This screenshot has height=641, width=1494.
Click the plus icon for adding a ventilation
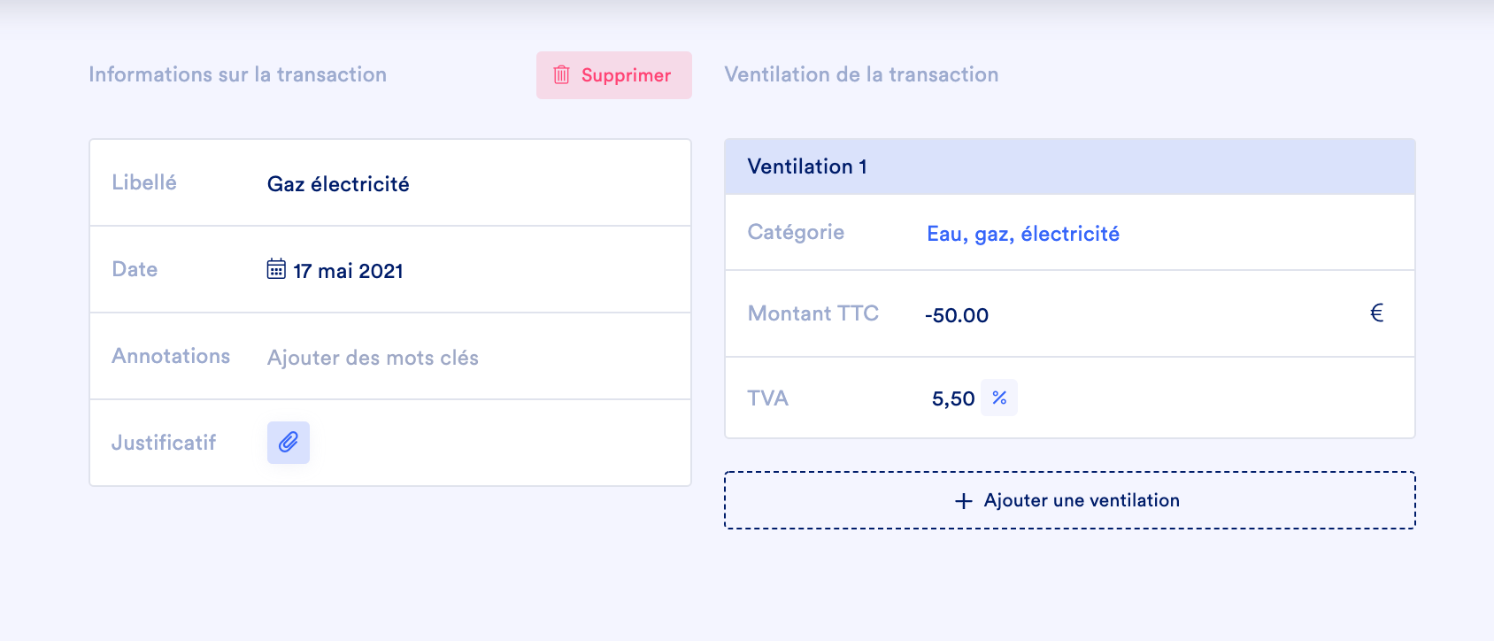964,501
